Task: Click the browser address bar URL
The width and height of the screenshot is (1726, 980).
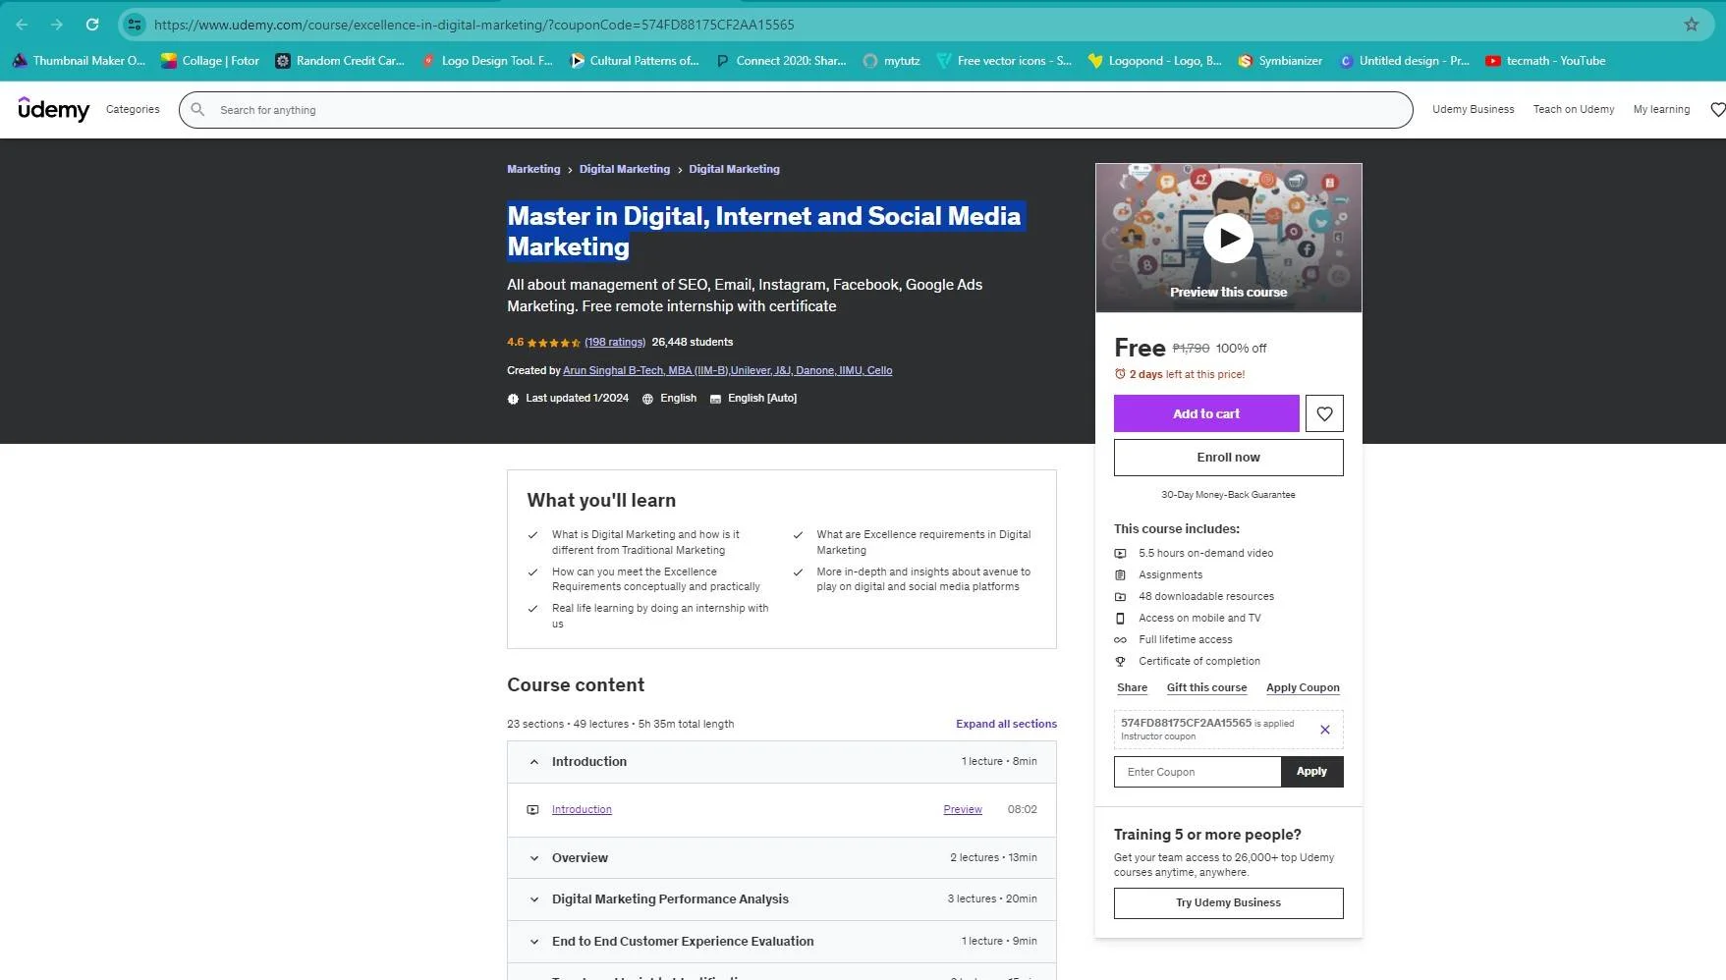Action: [x=474, y=25]
